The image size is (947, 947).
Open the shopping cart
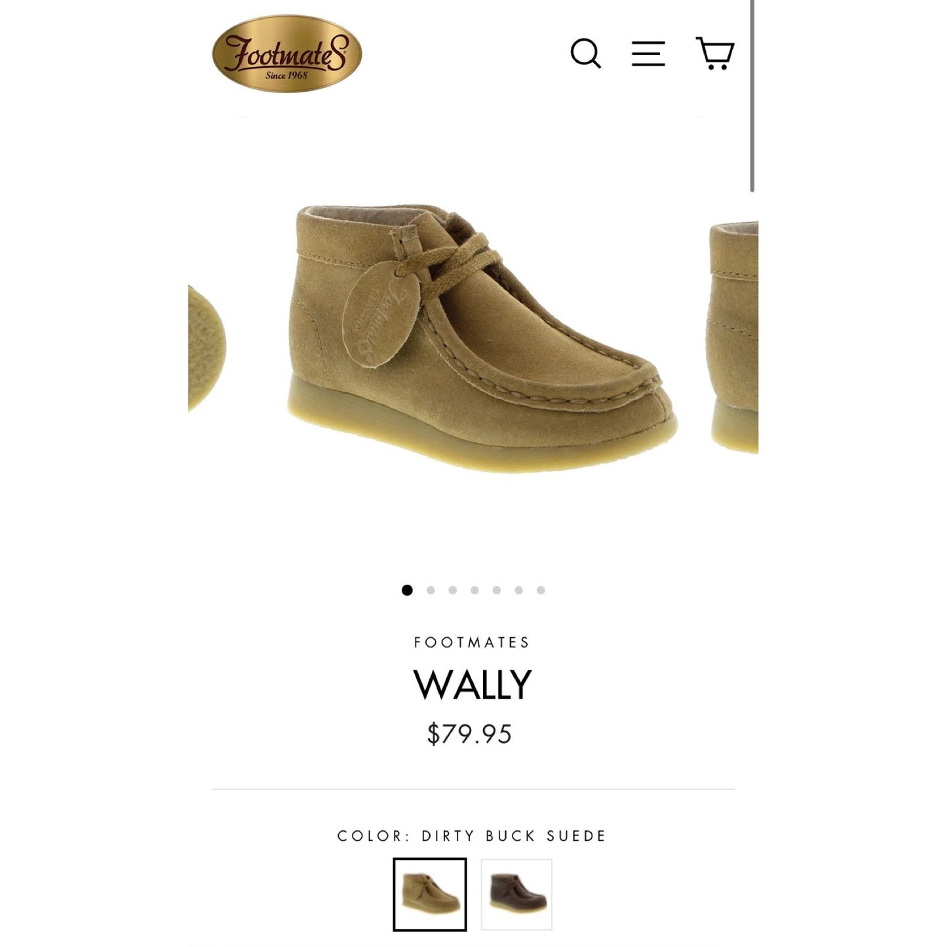(715, 53)
